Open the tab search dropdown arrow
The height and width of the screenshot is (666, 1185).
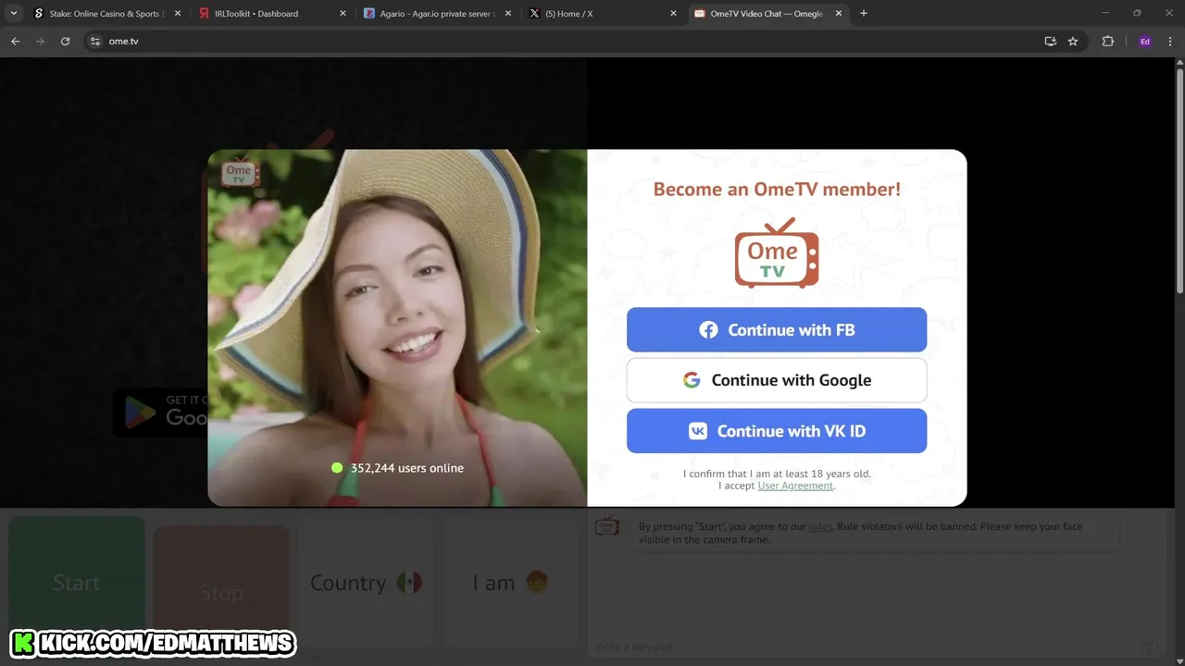[13, 14]
